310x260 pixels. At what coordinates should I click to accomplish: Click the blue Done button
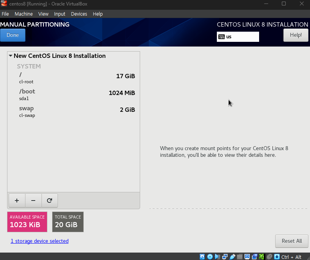pyautogui.click(x=13, y=35)
